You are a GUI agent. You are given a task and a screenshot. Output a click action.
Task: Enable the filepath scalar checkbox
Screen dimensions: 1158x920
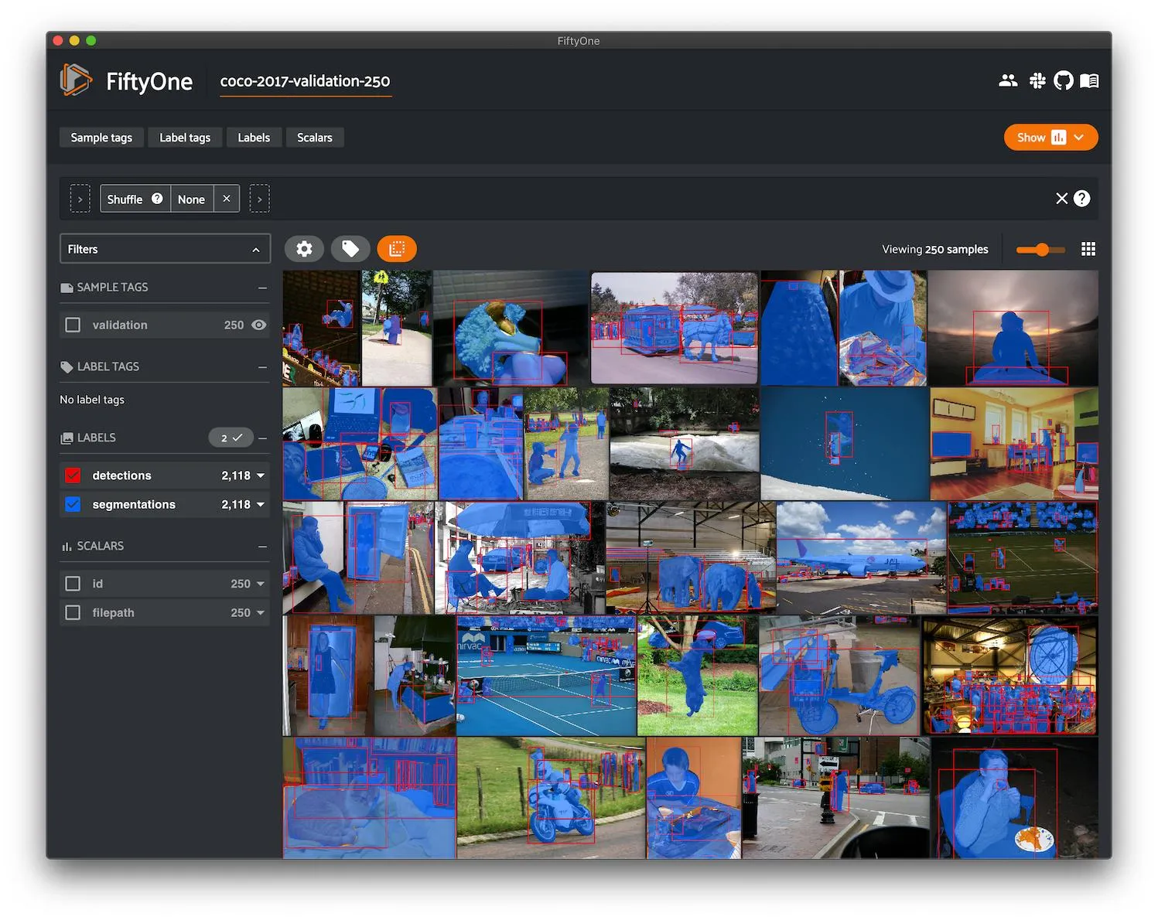pos(73,612)
